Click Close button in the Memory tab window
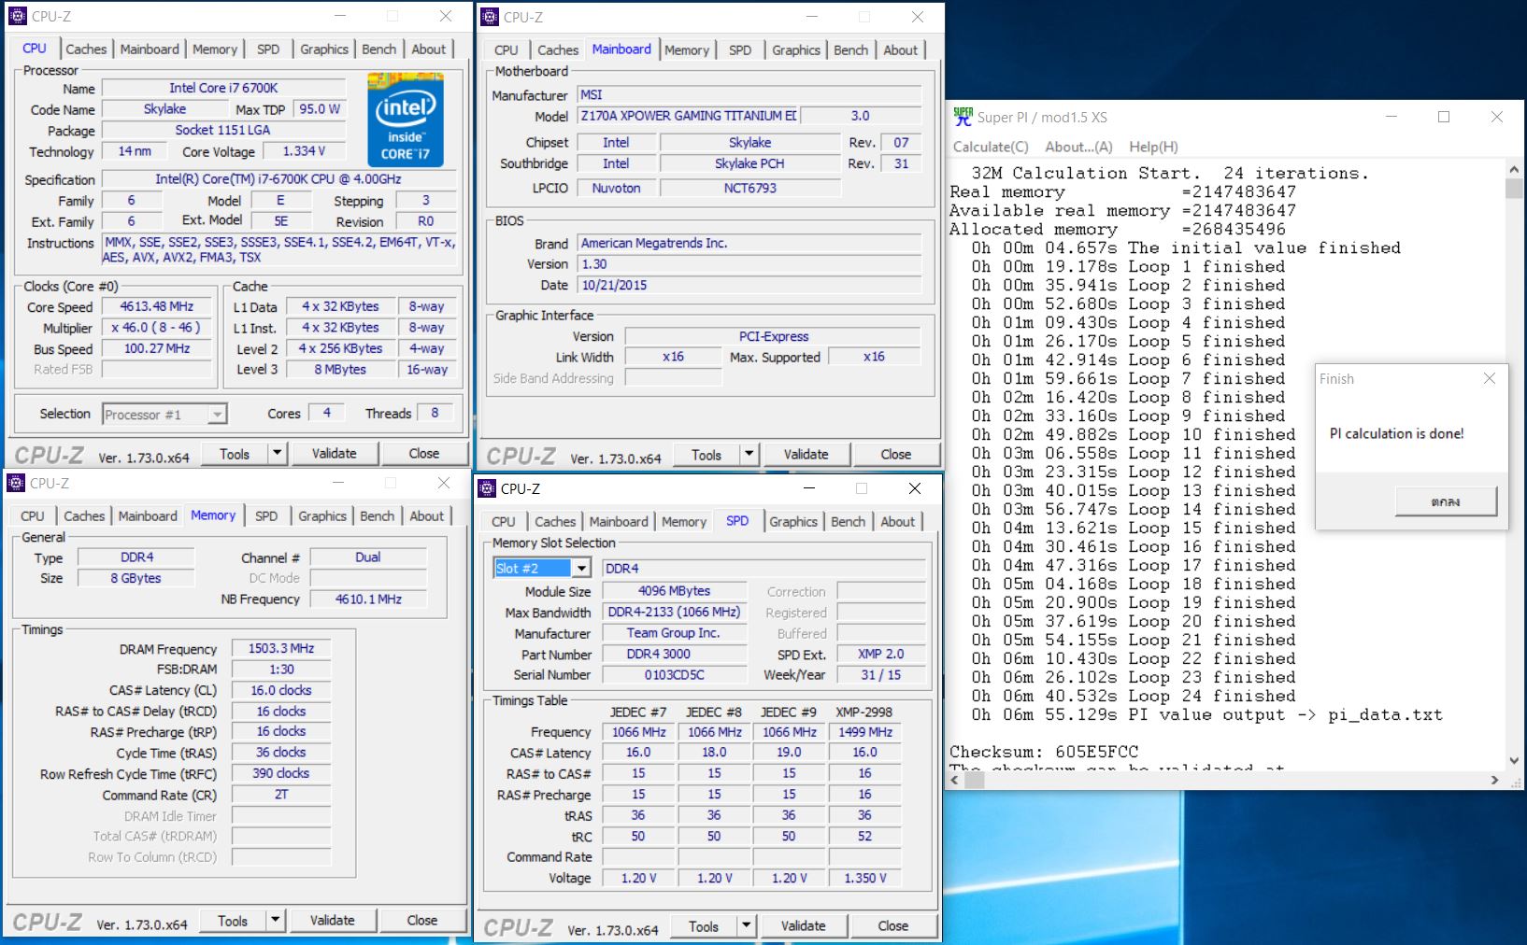This screenshot has height=945, width=1527. (x=421, y=921)
